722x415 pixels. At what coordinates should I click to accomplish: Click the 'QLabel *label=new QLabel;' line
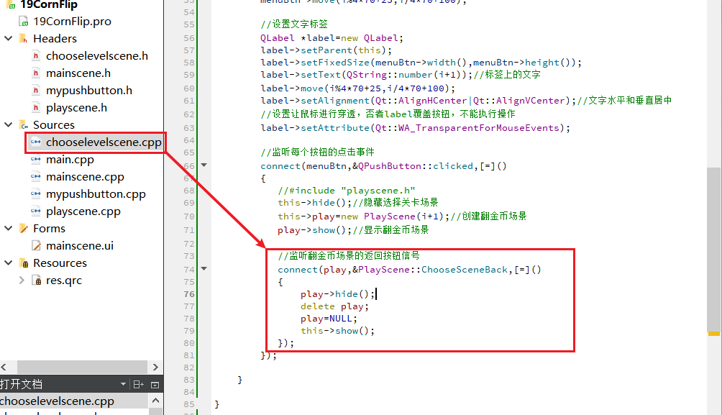tap(332, 38)
